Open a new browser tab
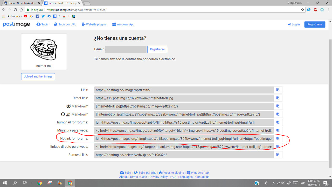 [87, 3]
